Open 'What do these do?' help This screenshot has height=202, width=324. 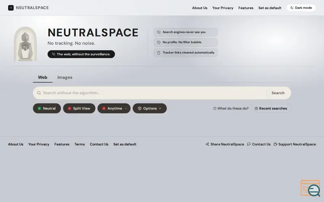231,108
